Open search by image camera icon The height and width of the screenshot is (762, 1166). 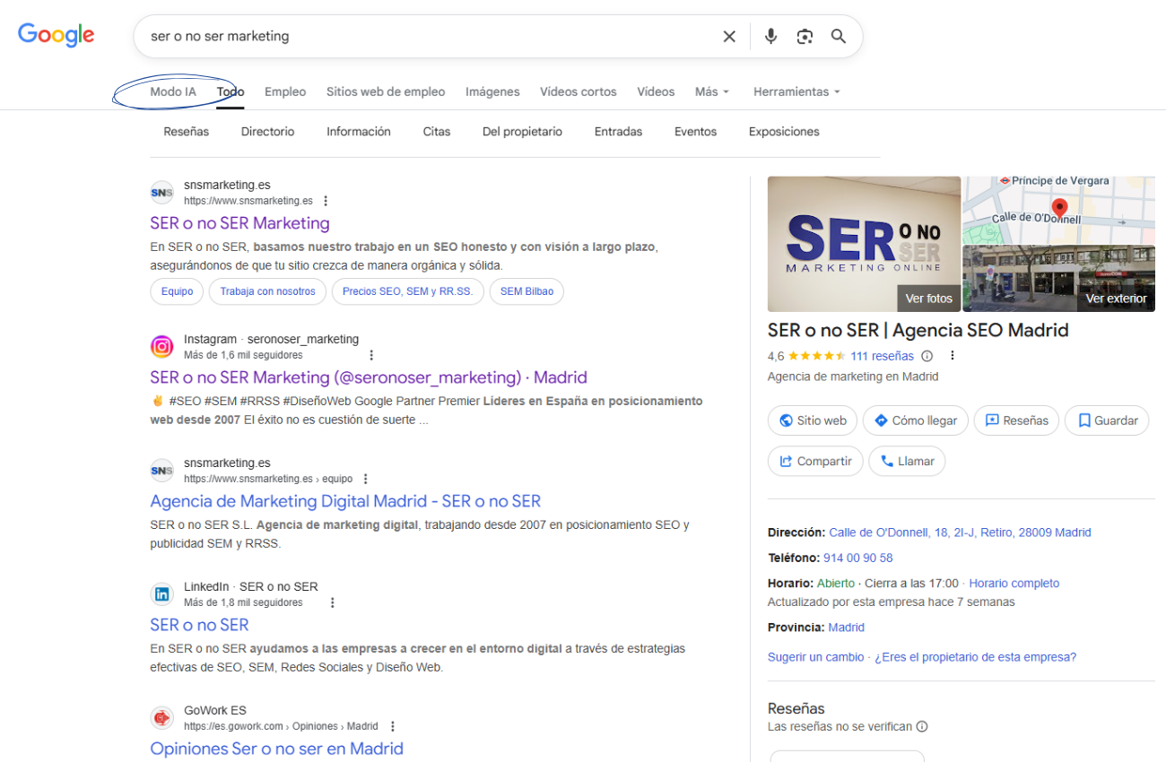pyautogui.click(x=805, y=37)
